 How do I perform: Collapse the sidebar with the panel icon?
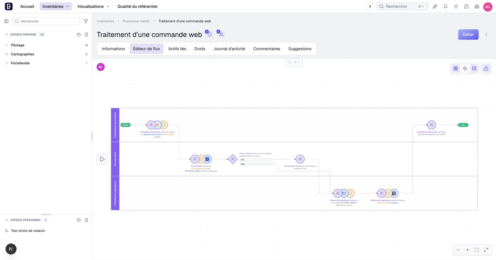click(6, 21)
